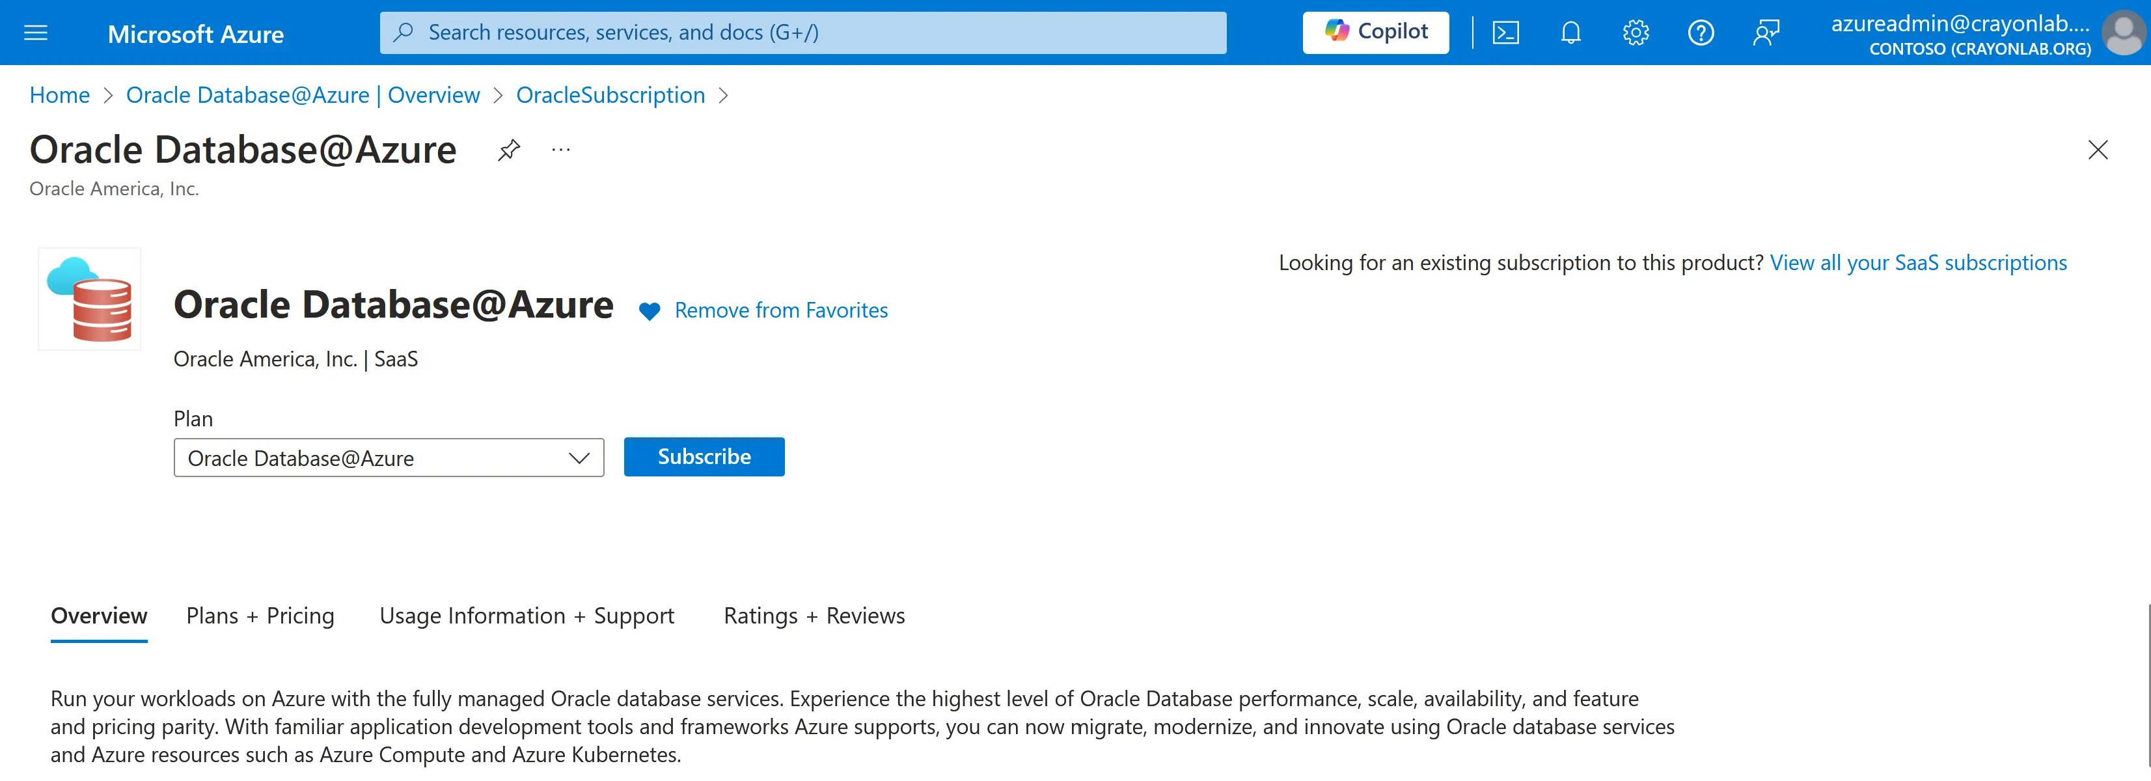Open OracleSubscription breadcrumb link
This screenshot has height=781, width=2151.
tap(610, 95)
